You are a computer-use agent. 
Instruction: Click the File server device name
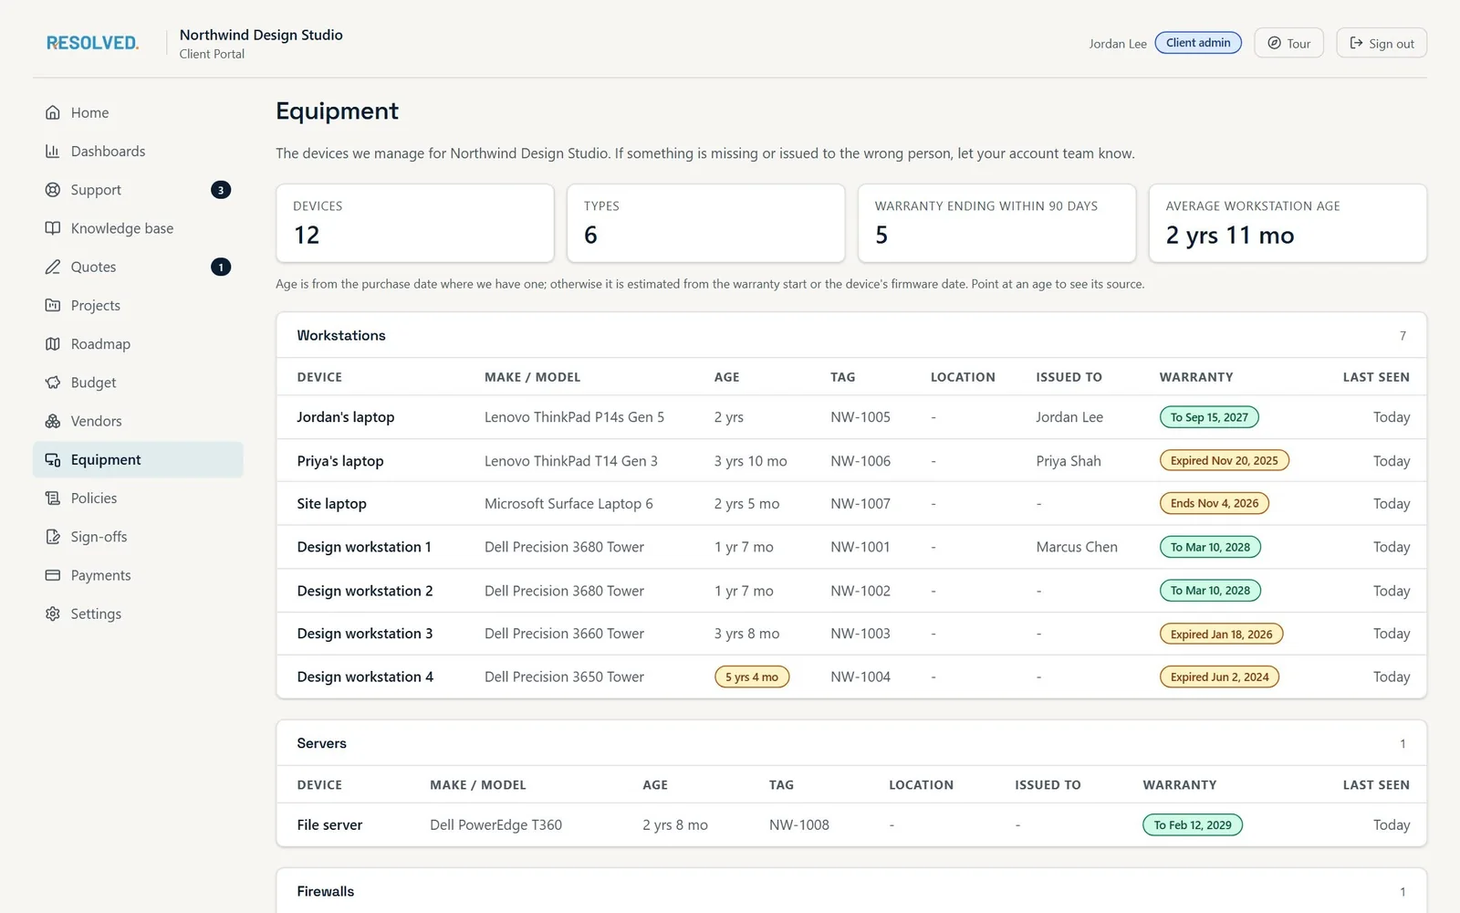(329, 824)
